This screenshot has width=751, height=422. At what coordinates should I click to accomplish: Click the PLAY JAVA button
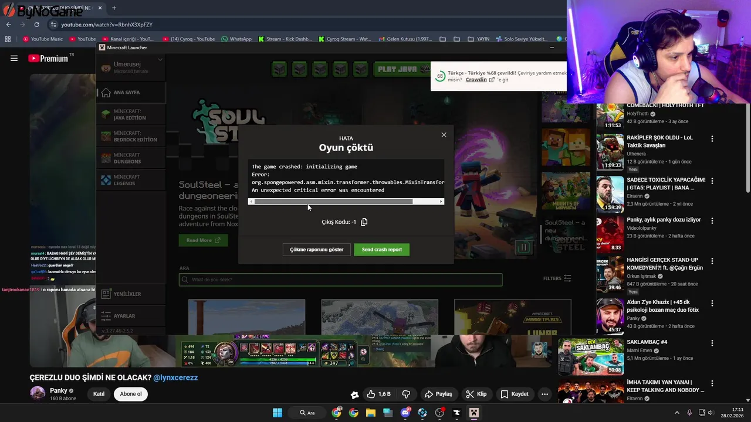(x=403, y=69)
